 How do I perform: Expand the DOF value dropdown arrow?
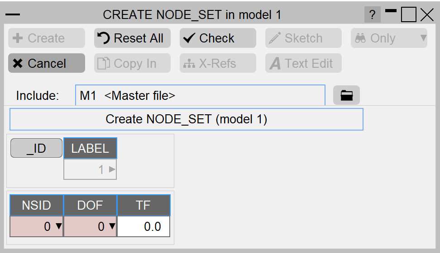(x=112, y=226)
